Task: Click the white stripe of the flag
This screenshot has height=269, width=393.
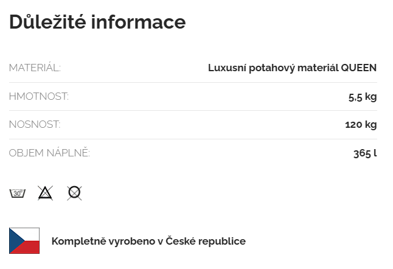Action: [30, 234]
